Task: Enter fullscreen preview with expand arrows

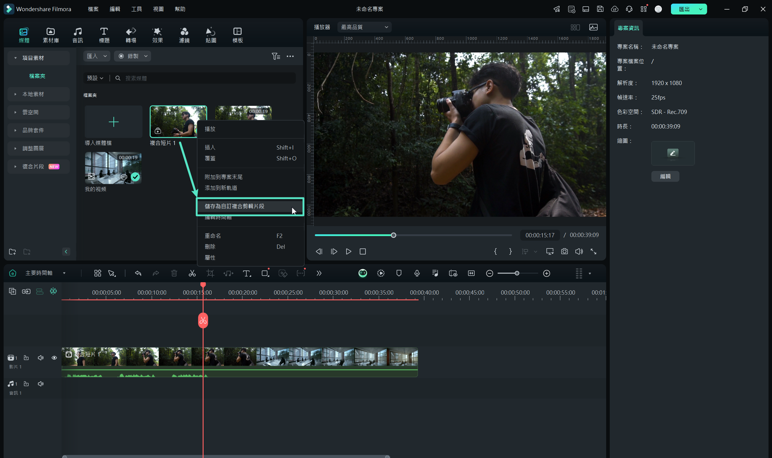Action: pyautogui.click(x=593, y=251)
